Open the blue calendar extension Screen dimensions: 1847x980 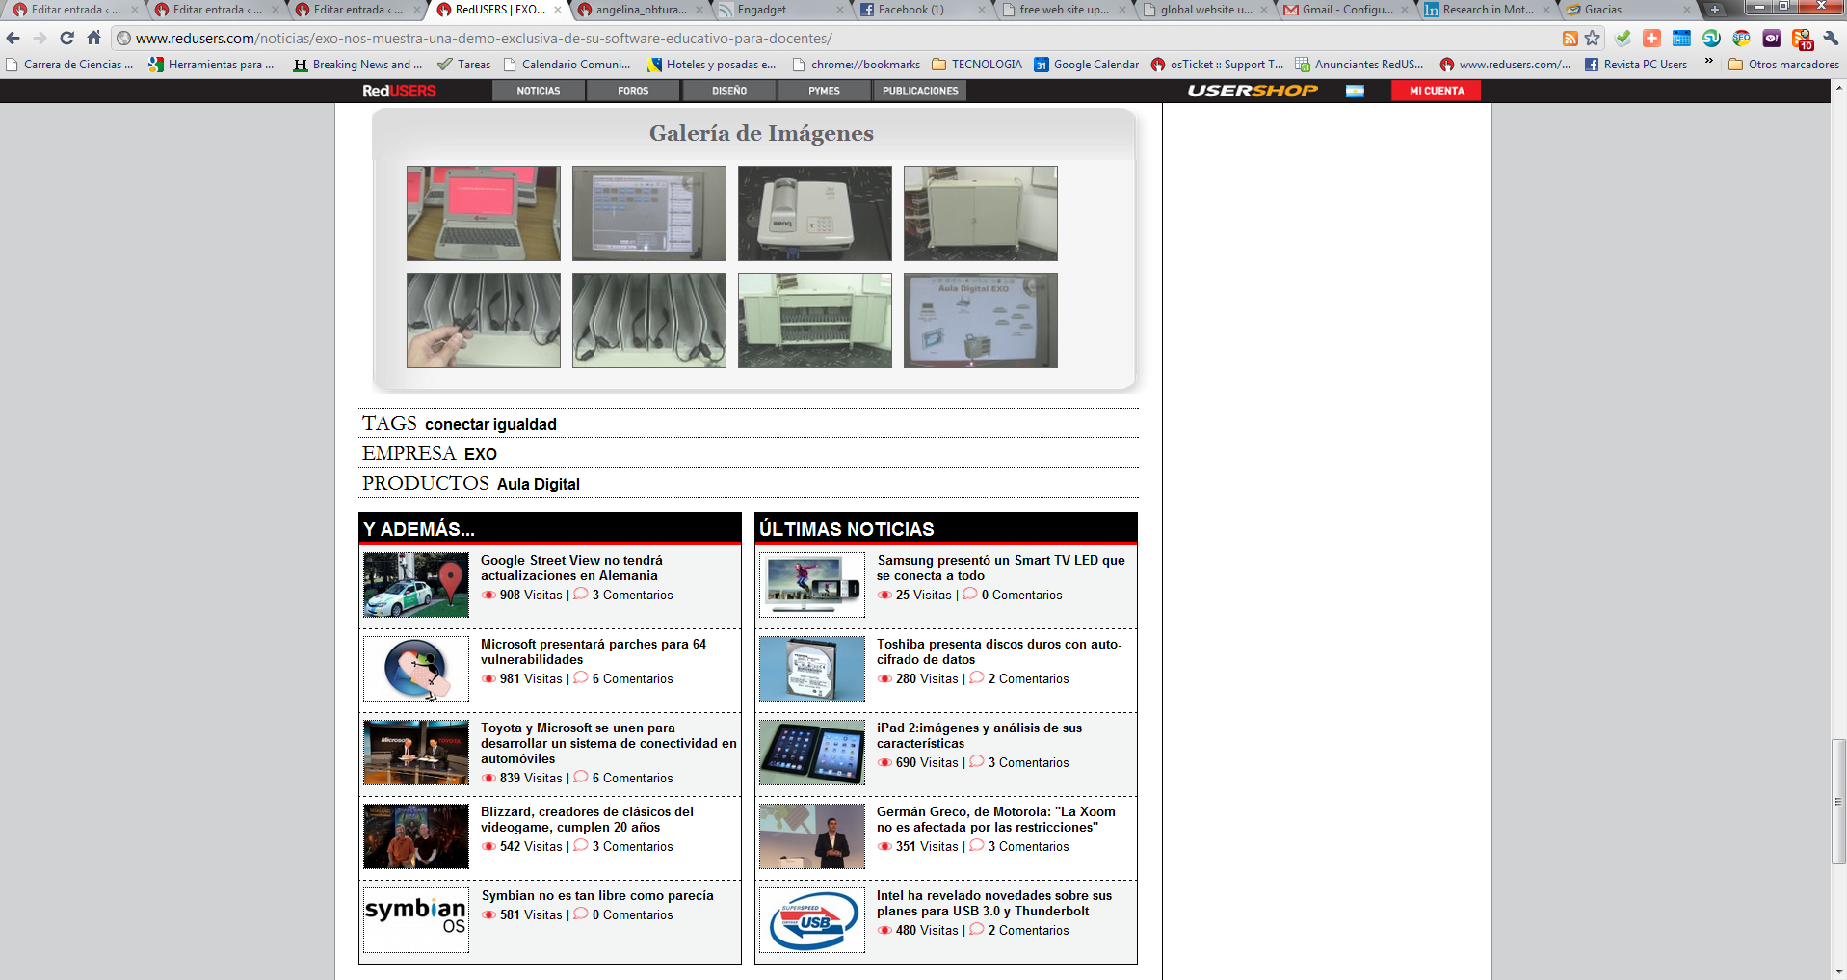click(1681, 39)
